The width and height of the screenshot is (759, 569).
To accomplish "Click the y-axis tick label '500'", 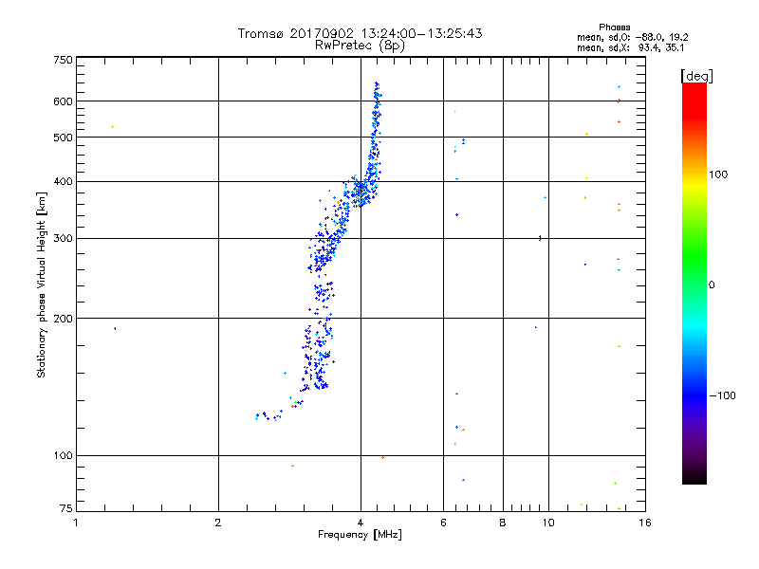I will (64, 138).
